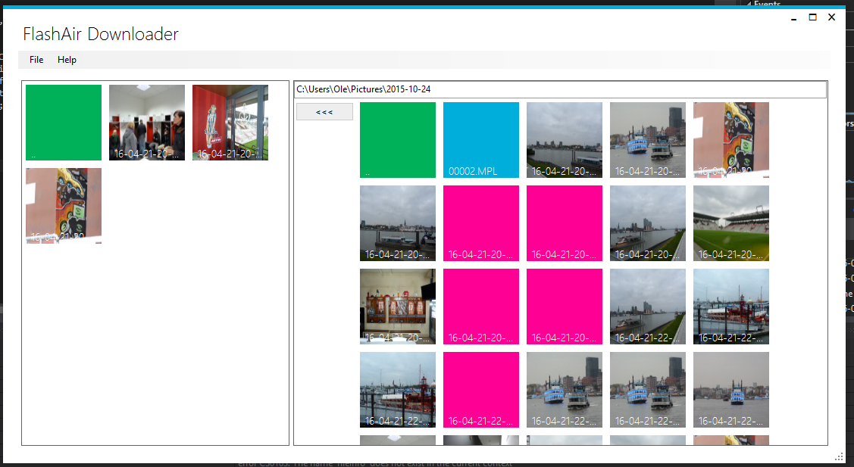Select the football stadium photo
The image size is (854, 467).
731,223
